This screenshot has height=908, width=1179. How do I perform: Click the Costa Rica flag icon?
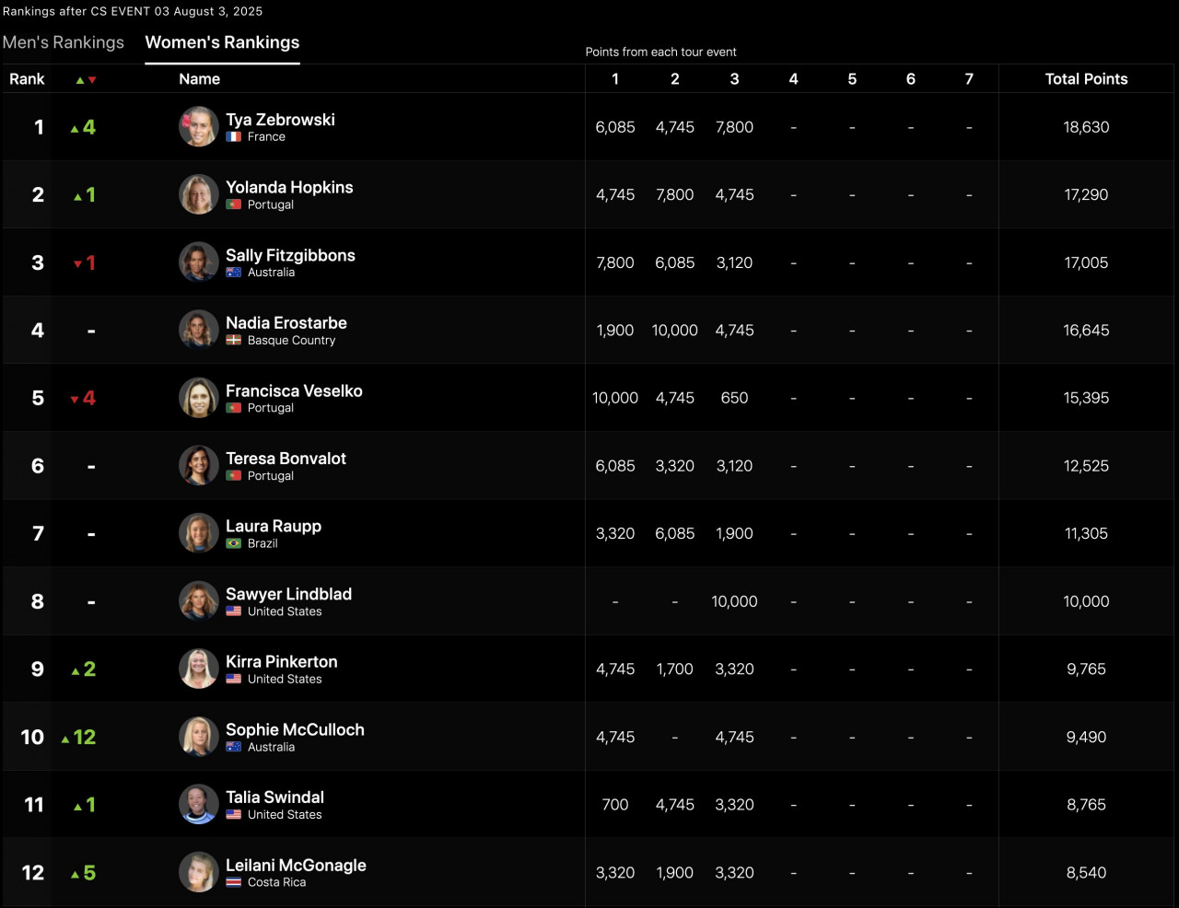234,882
